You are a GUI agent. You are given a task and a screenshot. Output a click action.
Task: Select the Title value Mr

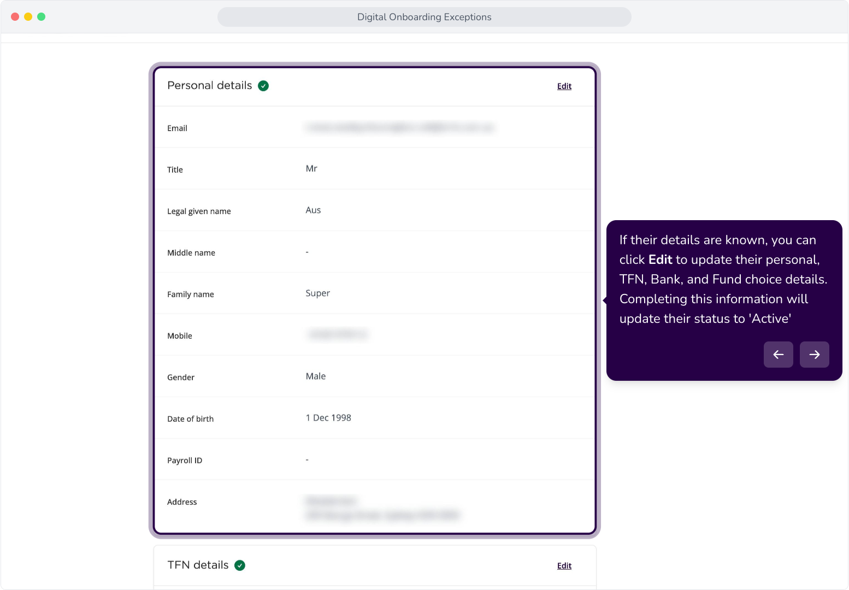311,169
